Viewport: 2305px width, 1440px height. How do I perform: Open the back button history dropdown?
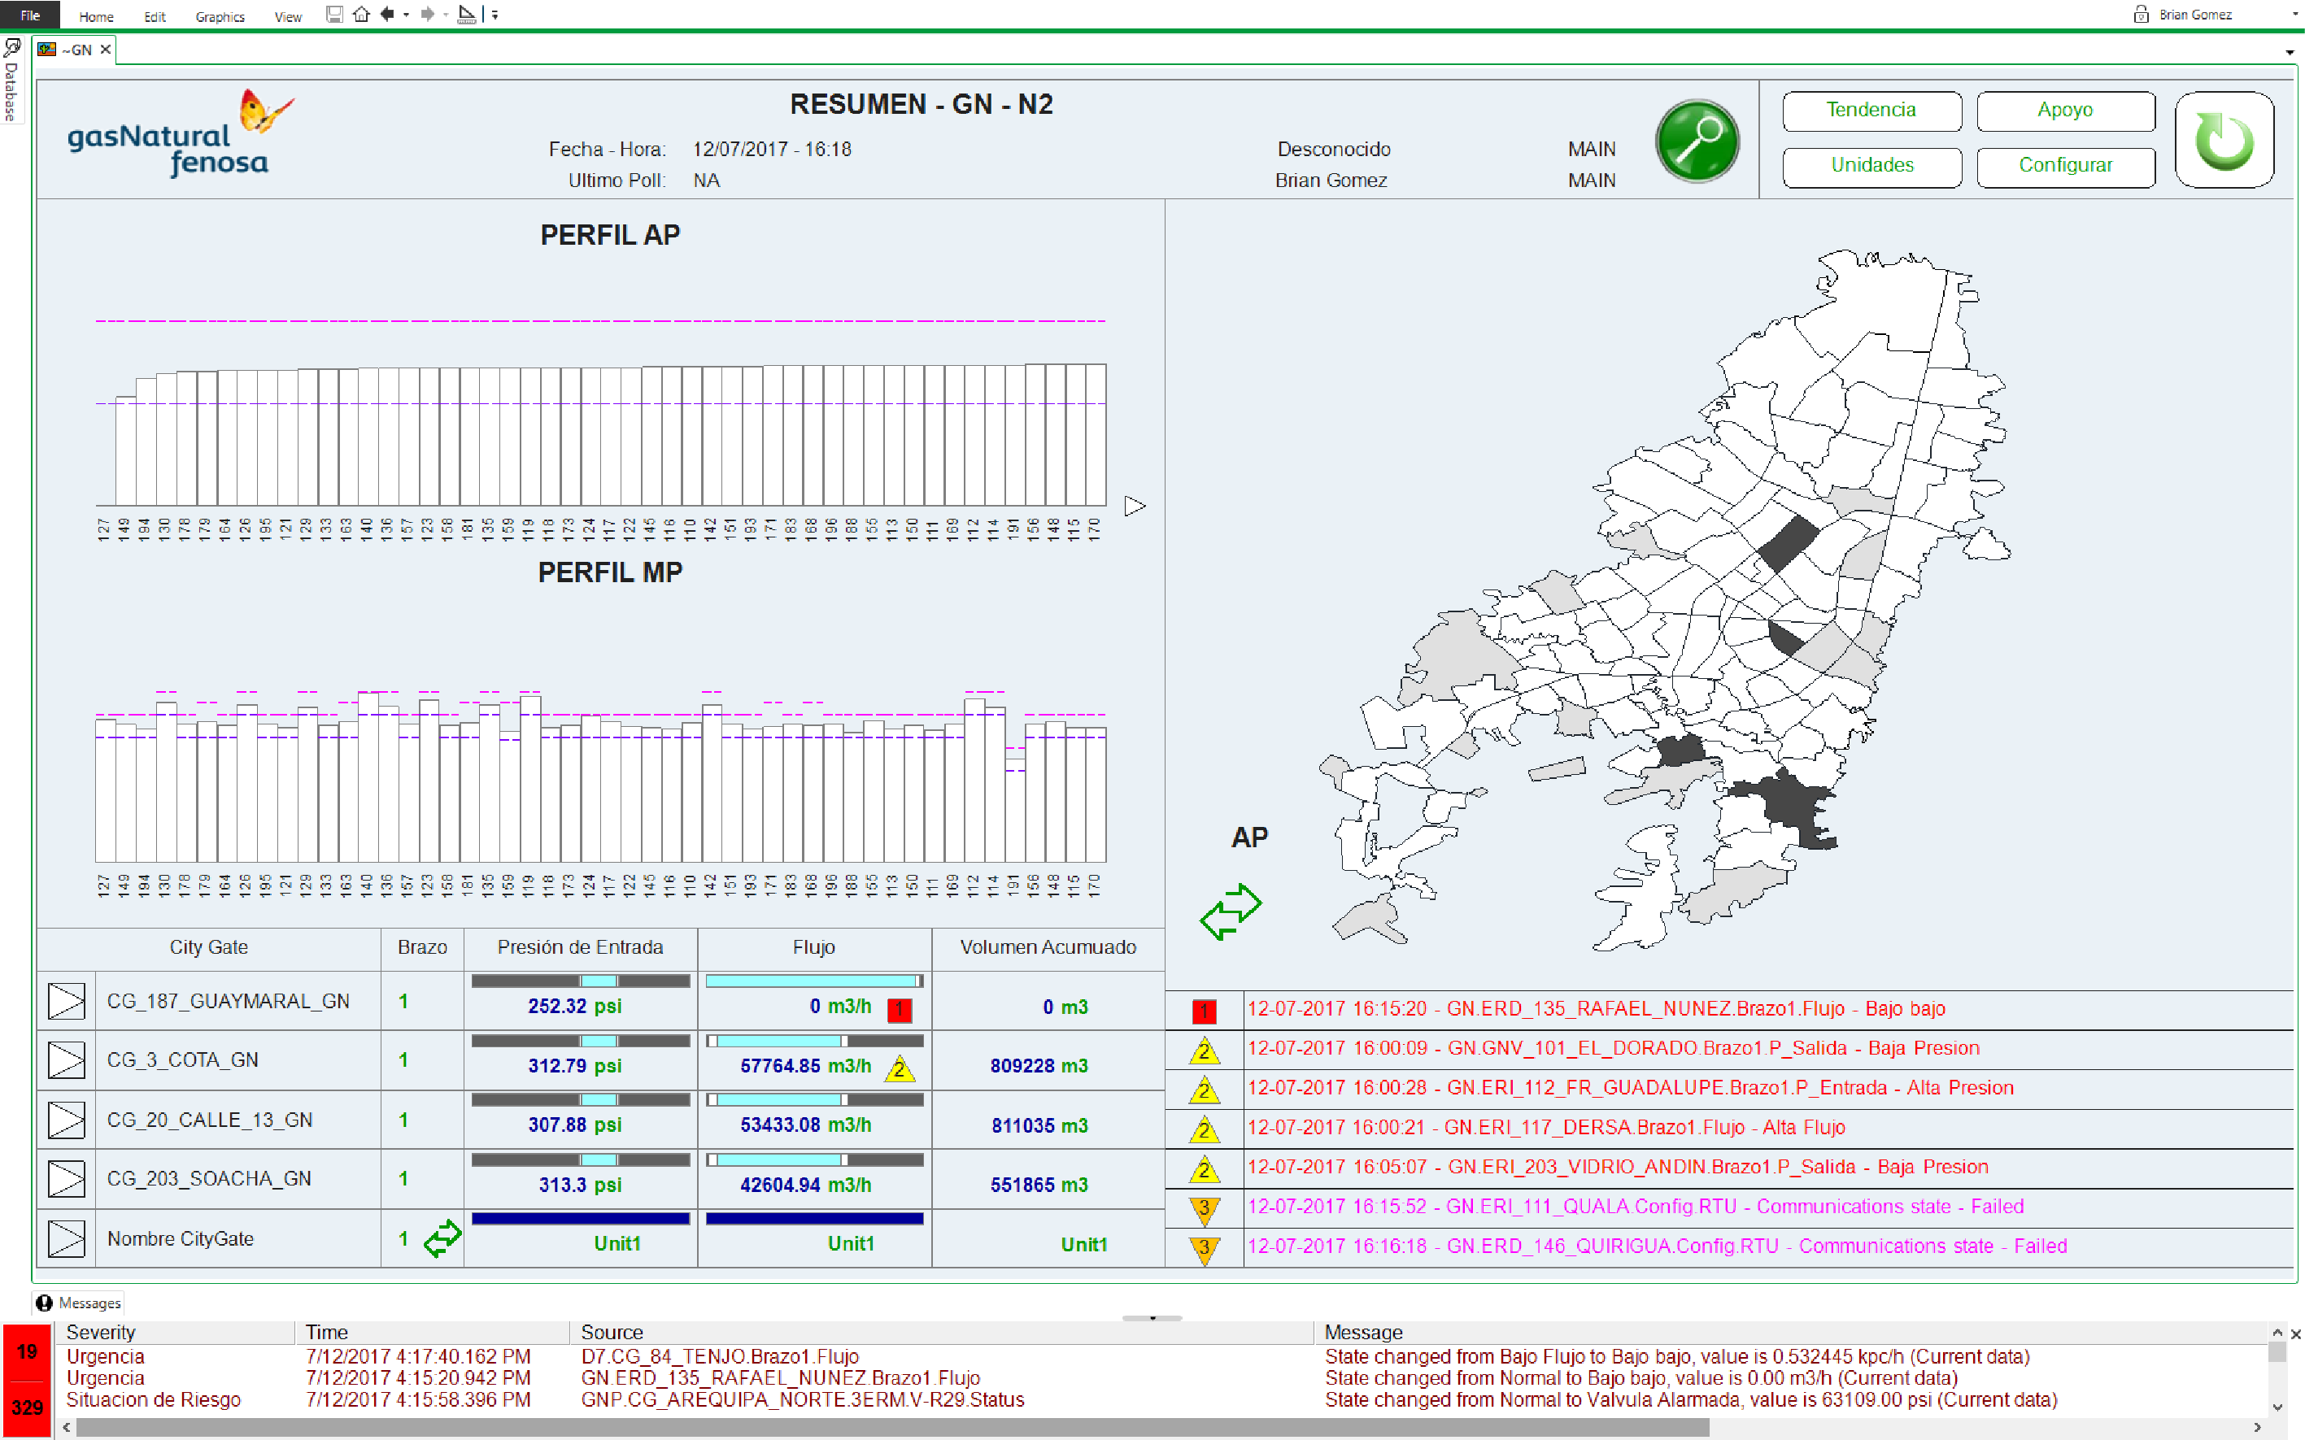tap(407, 15)
